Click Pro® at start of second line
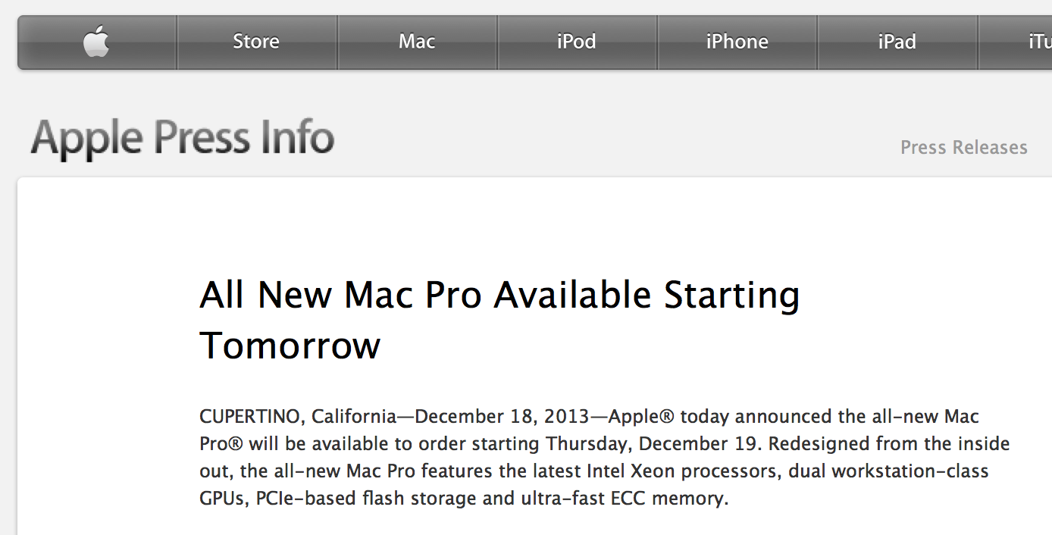The width and height of the screenshot is (1052, 535). point(221,444)
